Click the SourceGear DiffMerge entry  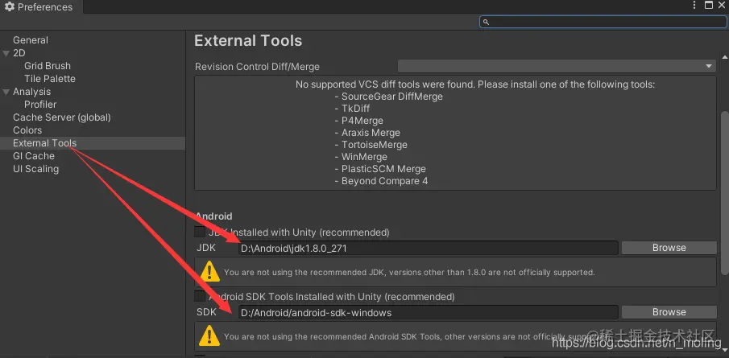pos(392,97)
